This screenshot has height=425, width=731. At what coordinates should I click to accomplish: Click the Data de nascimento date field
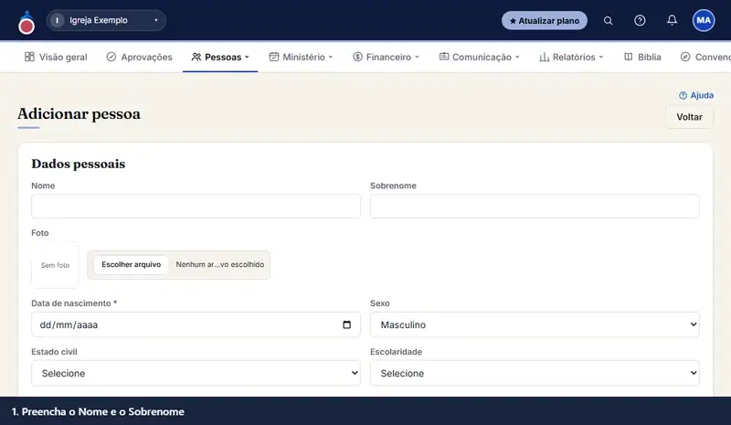pos(196,324)
